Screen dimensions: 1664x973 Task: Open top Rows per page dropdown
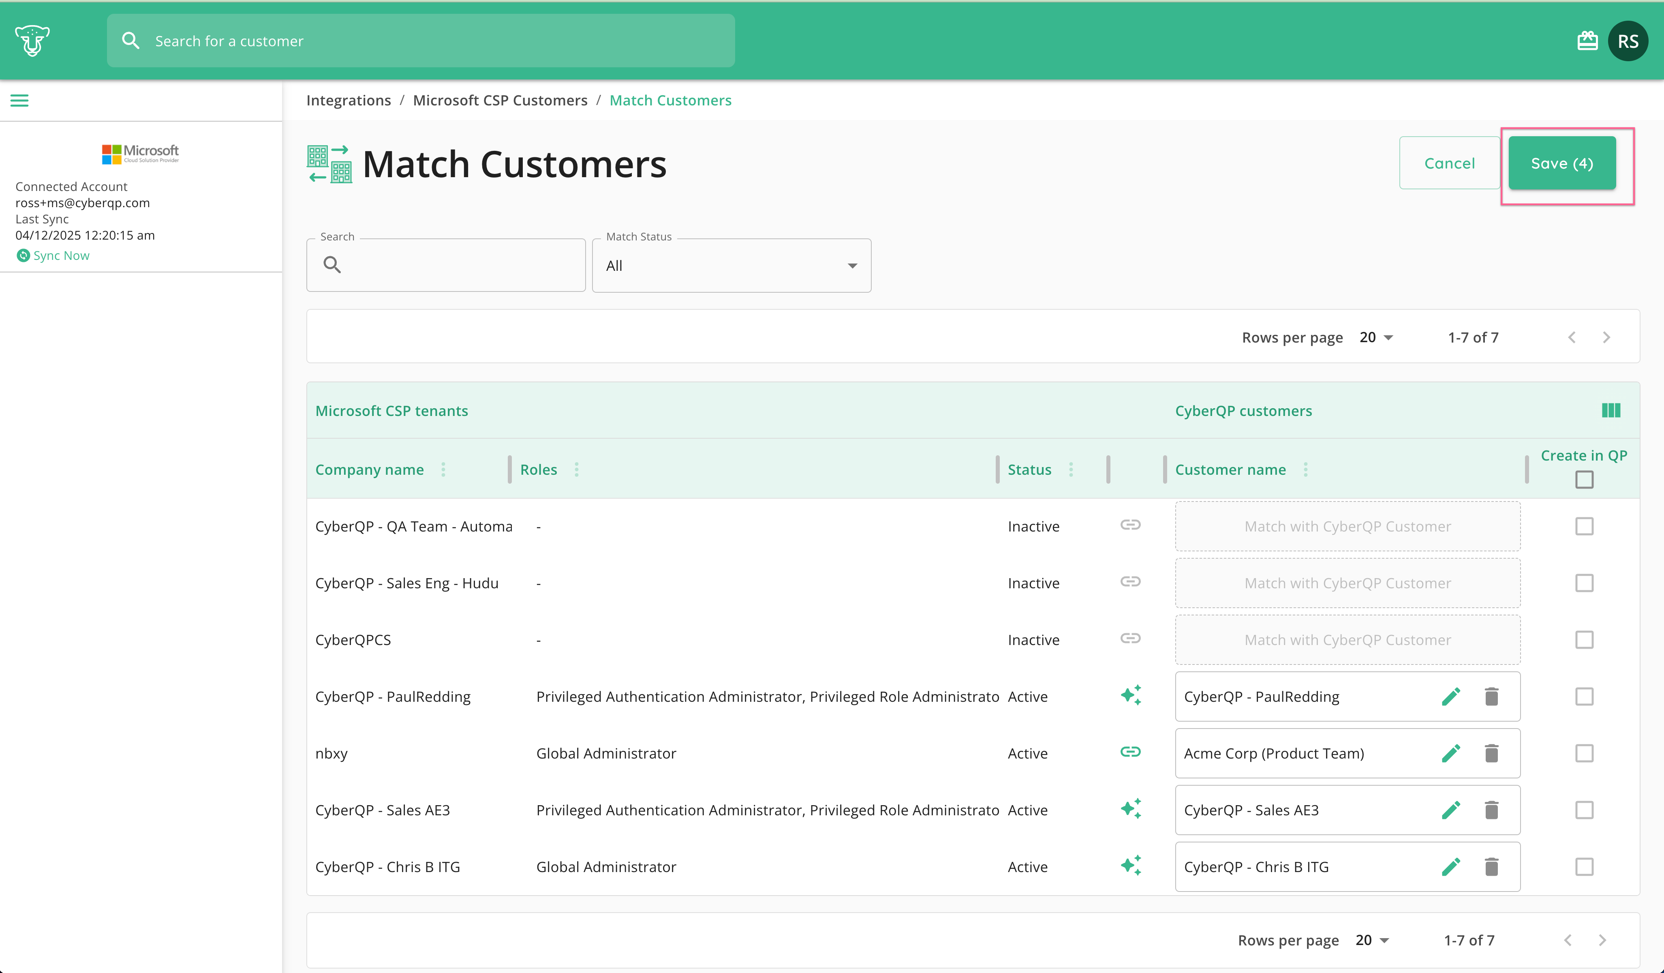click(1376, 338)
